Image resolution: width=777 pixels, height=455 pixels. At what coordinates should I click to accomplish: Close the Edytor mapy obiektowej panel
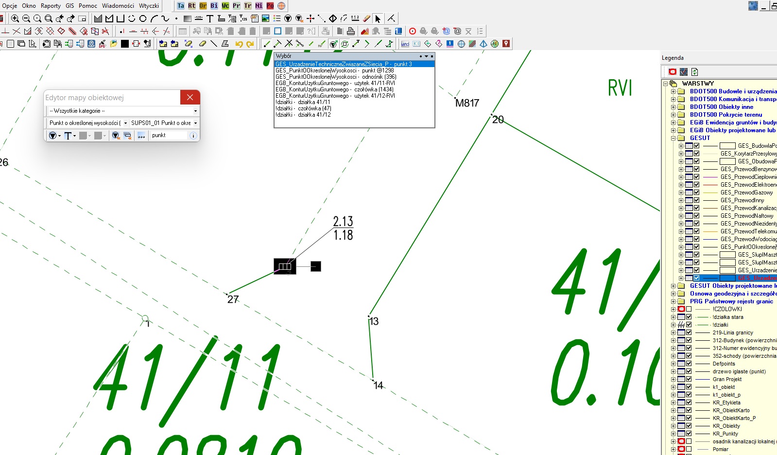click(190, 97)
